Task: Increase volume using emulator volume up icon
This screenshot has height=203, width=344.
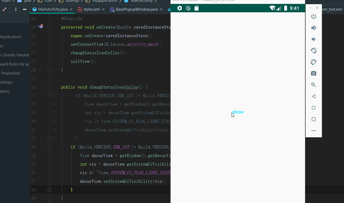Action: coord(313,28)
